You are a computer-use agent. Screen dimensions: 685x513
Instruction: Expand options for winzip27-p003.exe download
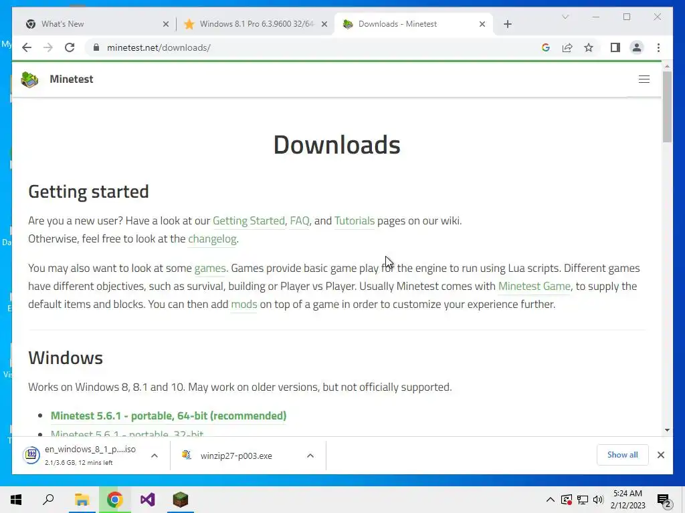pyautogui.click(x=310, y=456)
